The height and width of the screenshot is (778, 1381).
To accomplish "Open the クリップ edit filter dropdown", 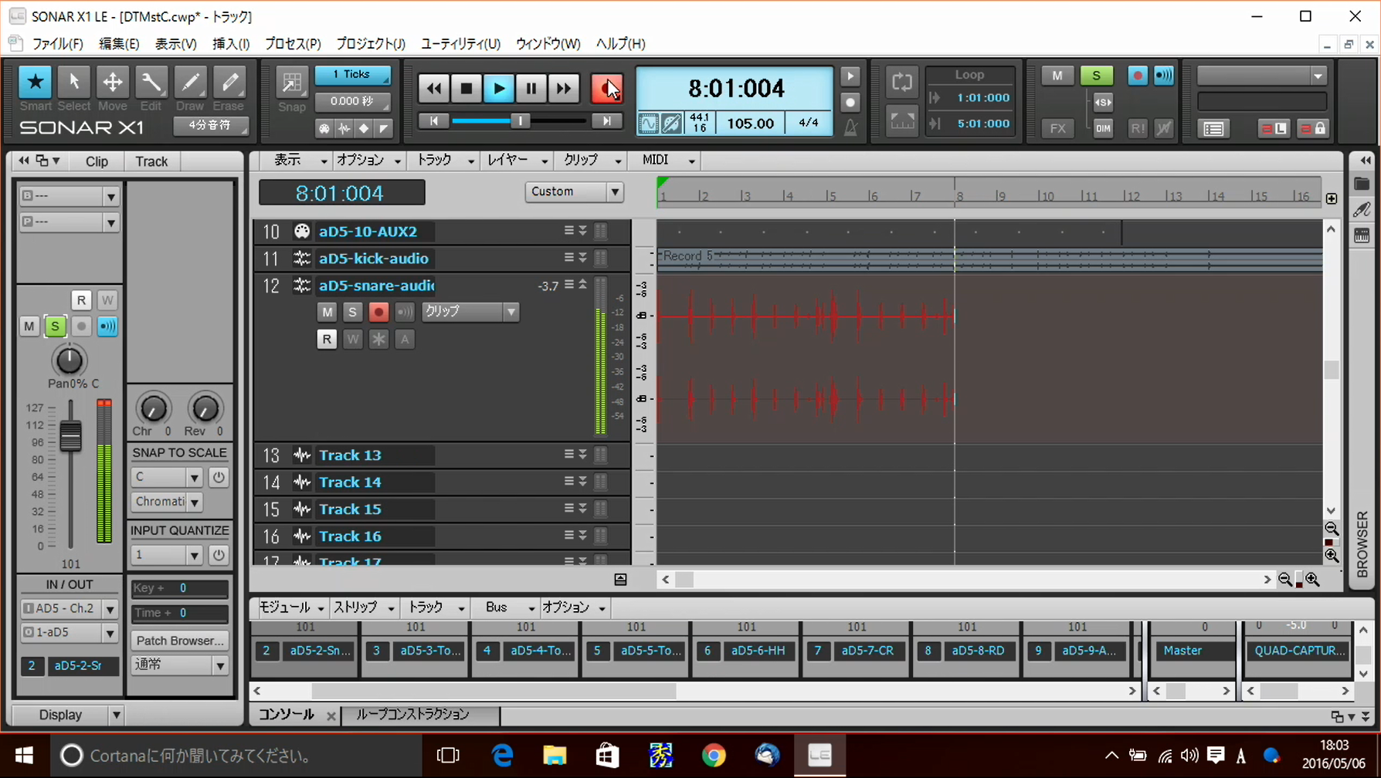I will [x=470, y=312].
